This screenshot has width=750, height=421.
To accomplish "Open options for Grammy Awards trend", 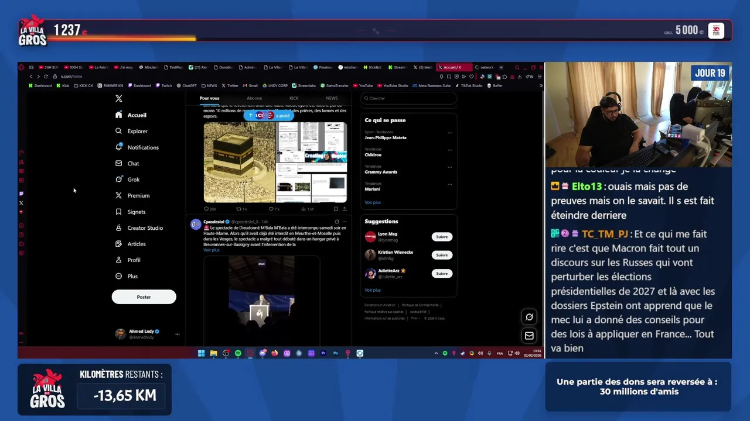I will [x=449, y=167].
